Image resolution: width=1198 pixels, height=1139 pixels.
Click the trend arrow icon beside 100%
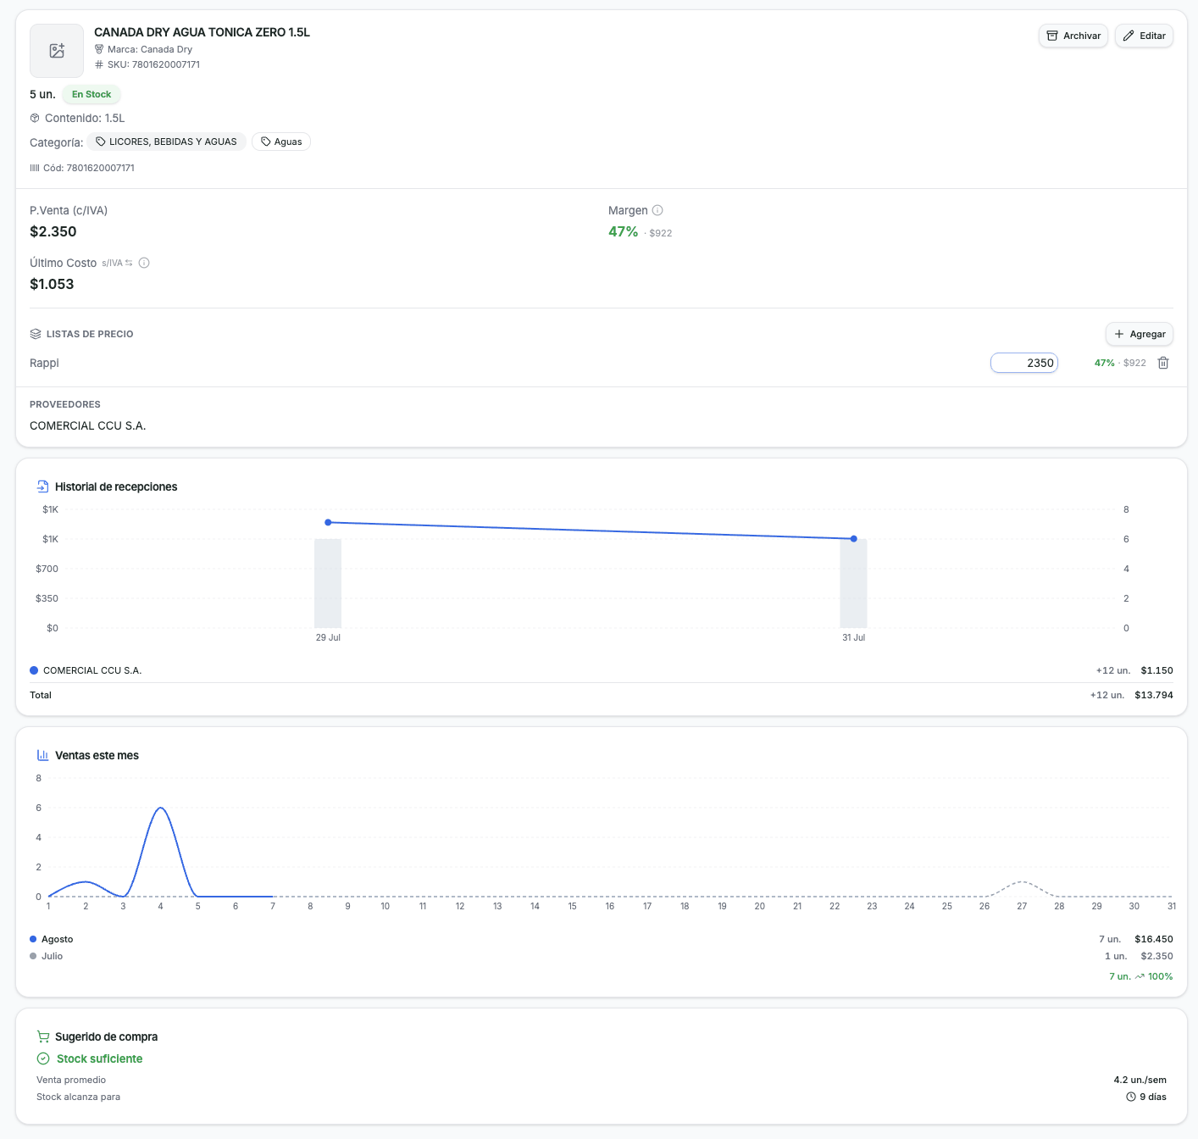coord(1140,976)
